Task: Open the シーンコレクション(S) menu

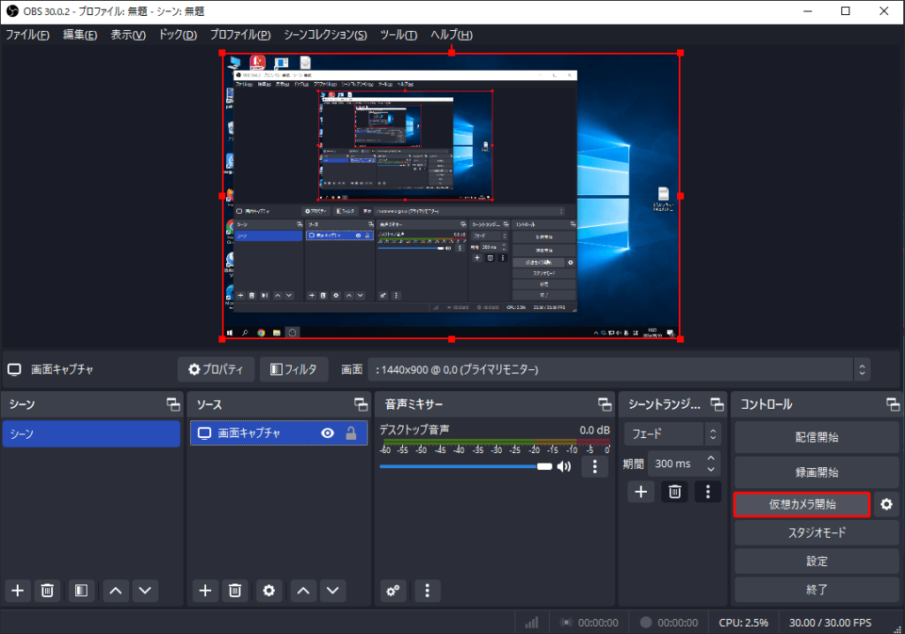Action: click(x=324, y=34)
